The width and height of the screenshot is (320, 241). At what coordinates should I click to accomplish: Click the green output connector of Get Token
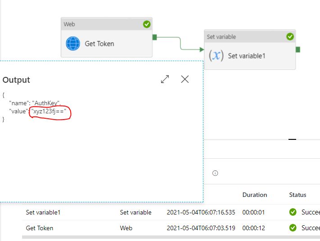[154, 37]
